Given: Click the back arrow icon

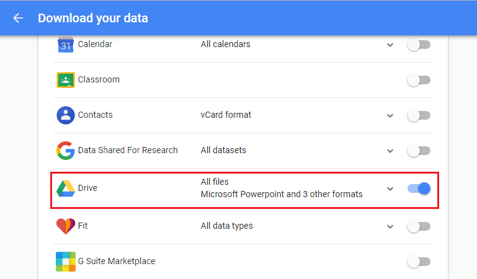Looking at the screenshot, I should 18,18.
